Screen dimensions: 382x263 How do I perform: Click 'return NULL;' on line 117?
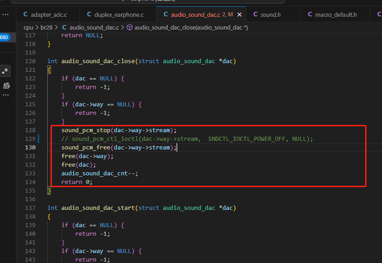82,35
